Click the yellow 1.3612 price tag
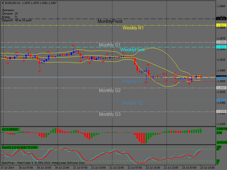The width and height of the screenshot is (227, 170). (x=221, y=25)
